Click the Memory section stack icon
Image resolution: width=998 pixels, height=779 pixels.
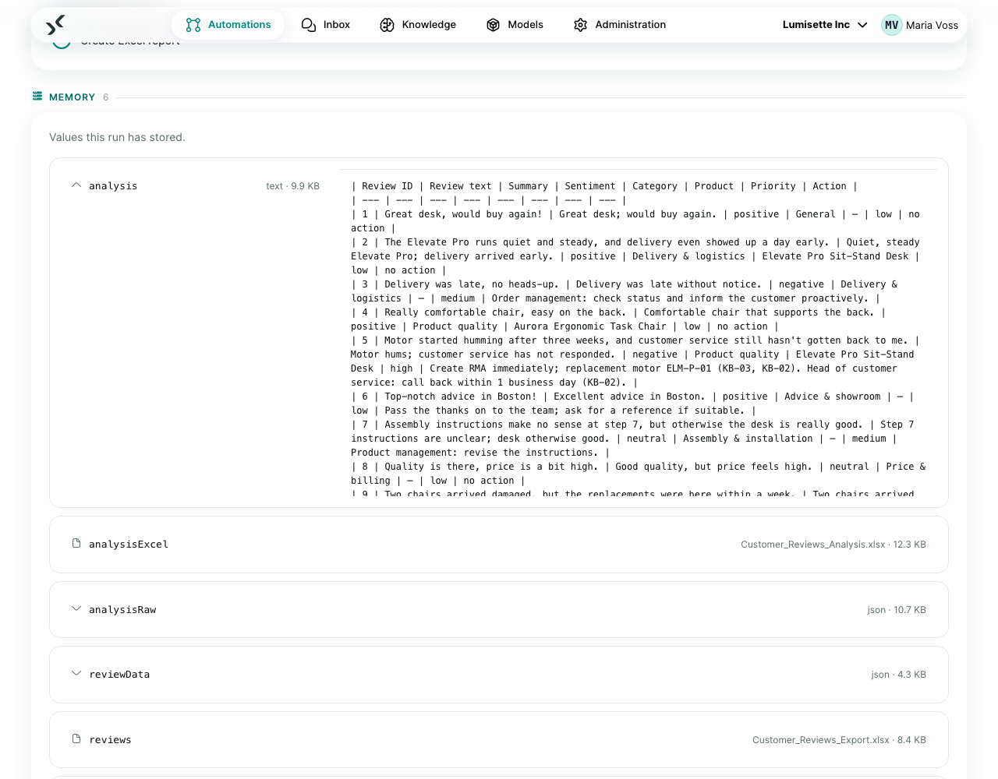[37, 97]
